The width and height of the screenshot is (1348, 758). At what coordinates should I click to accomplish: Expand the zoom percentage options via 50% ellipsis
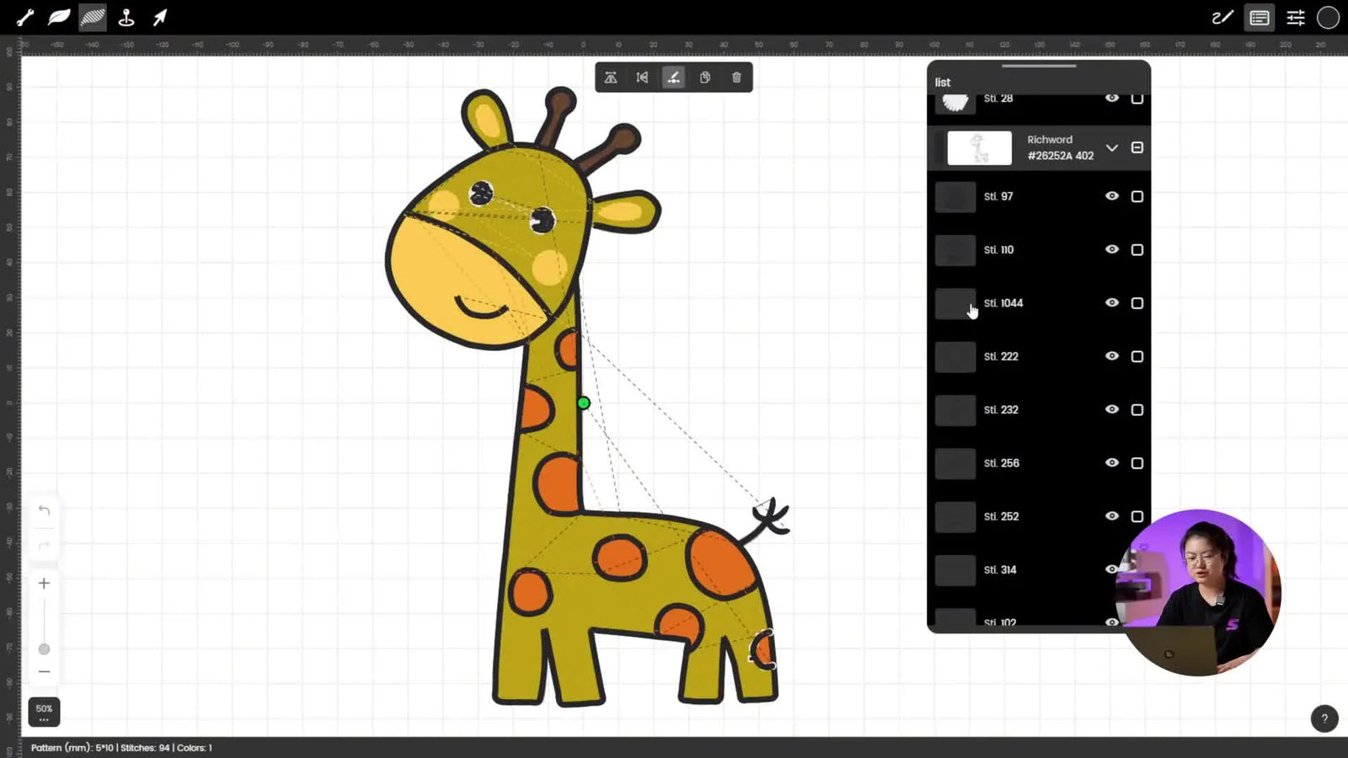[x=44, y=719]
